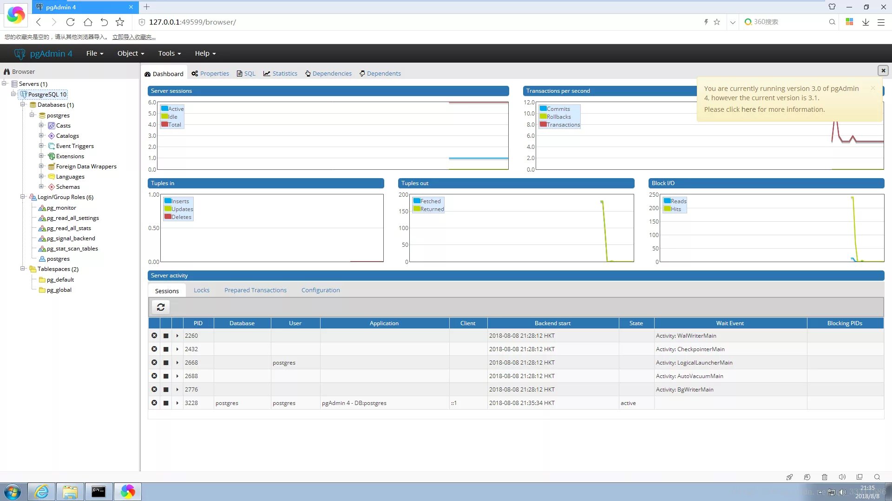Viewport: 892px width, 501px height.
Task: Click the Schemas node icon
Action: click(52, 187)
